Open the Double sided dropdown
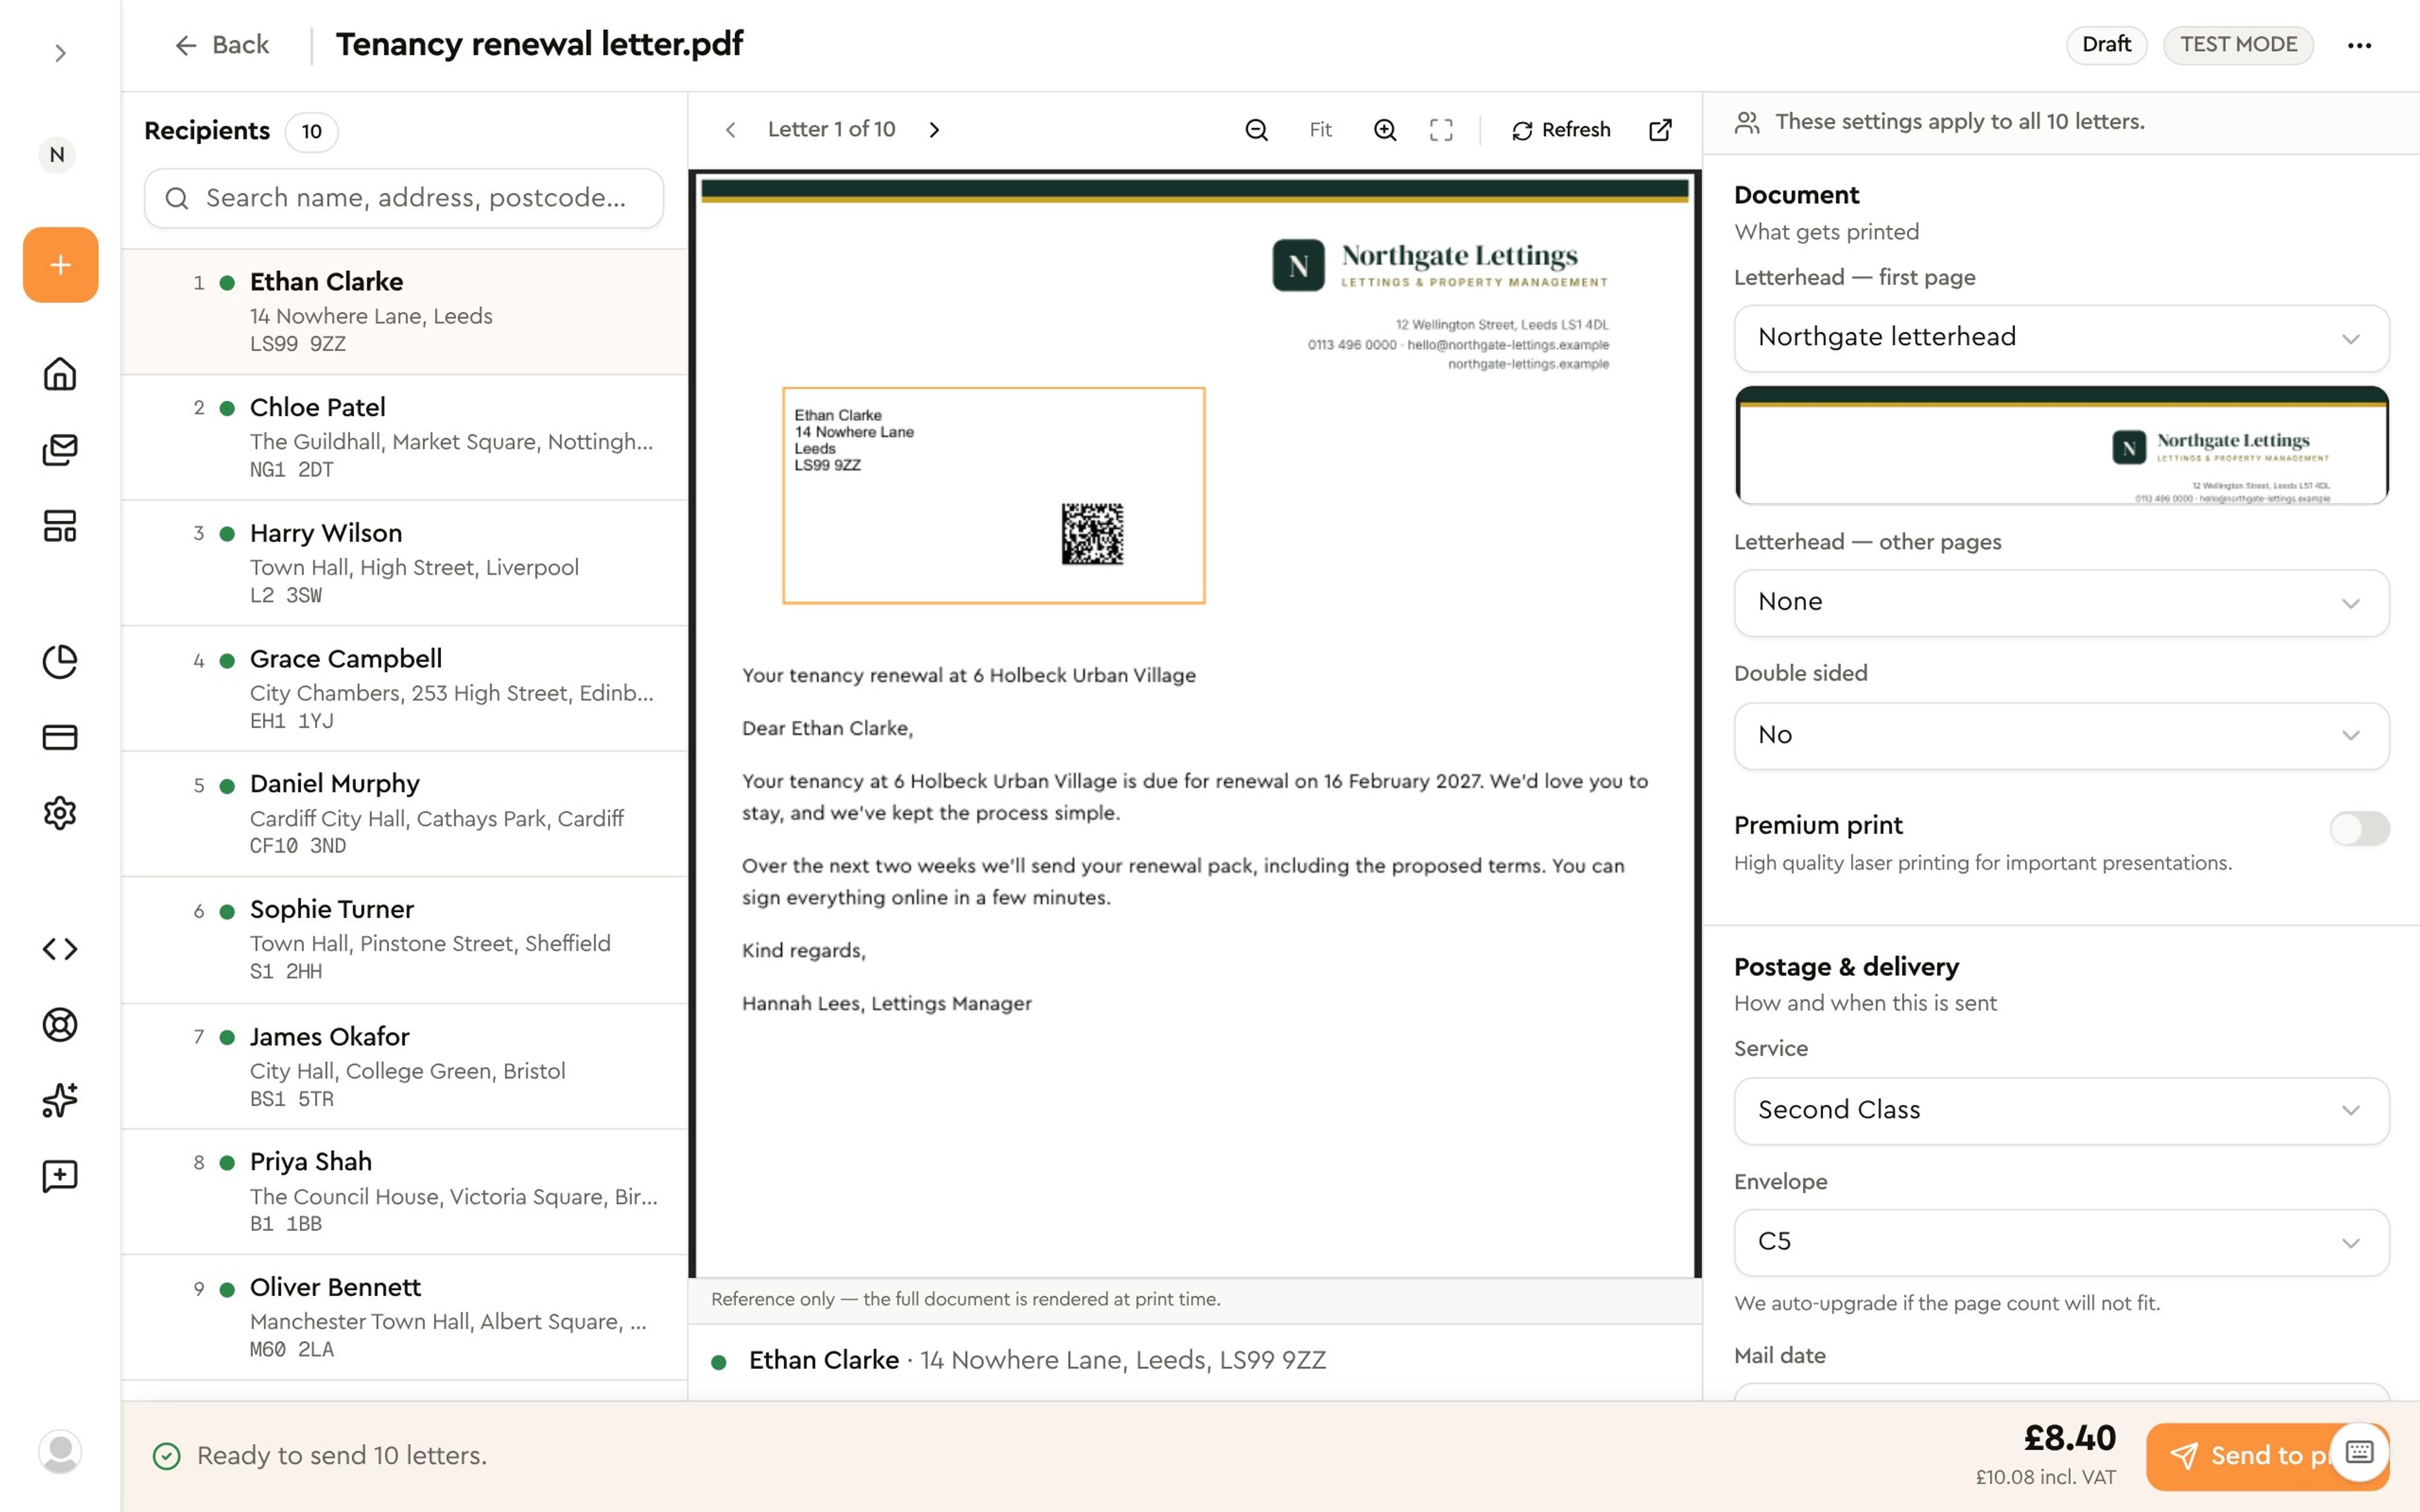Image resolution: width=2420 pixels, height=1512 pixels. coord(2061,736)
